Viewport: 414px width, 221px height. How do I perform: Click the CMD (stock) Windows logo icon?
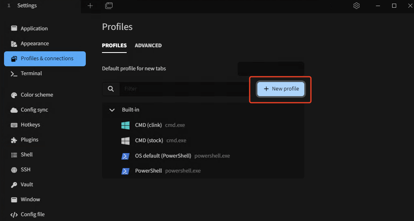(x=125, y=141)
